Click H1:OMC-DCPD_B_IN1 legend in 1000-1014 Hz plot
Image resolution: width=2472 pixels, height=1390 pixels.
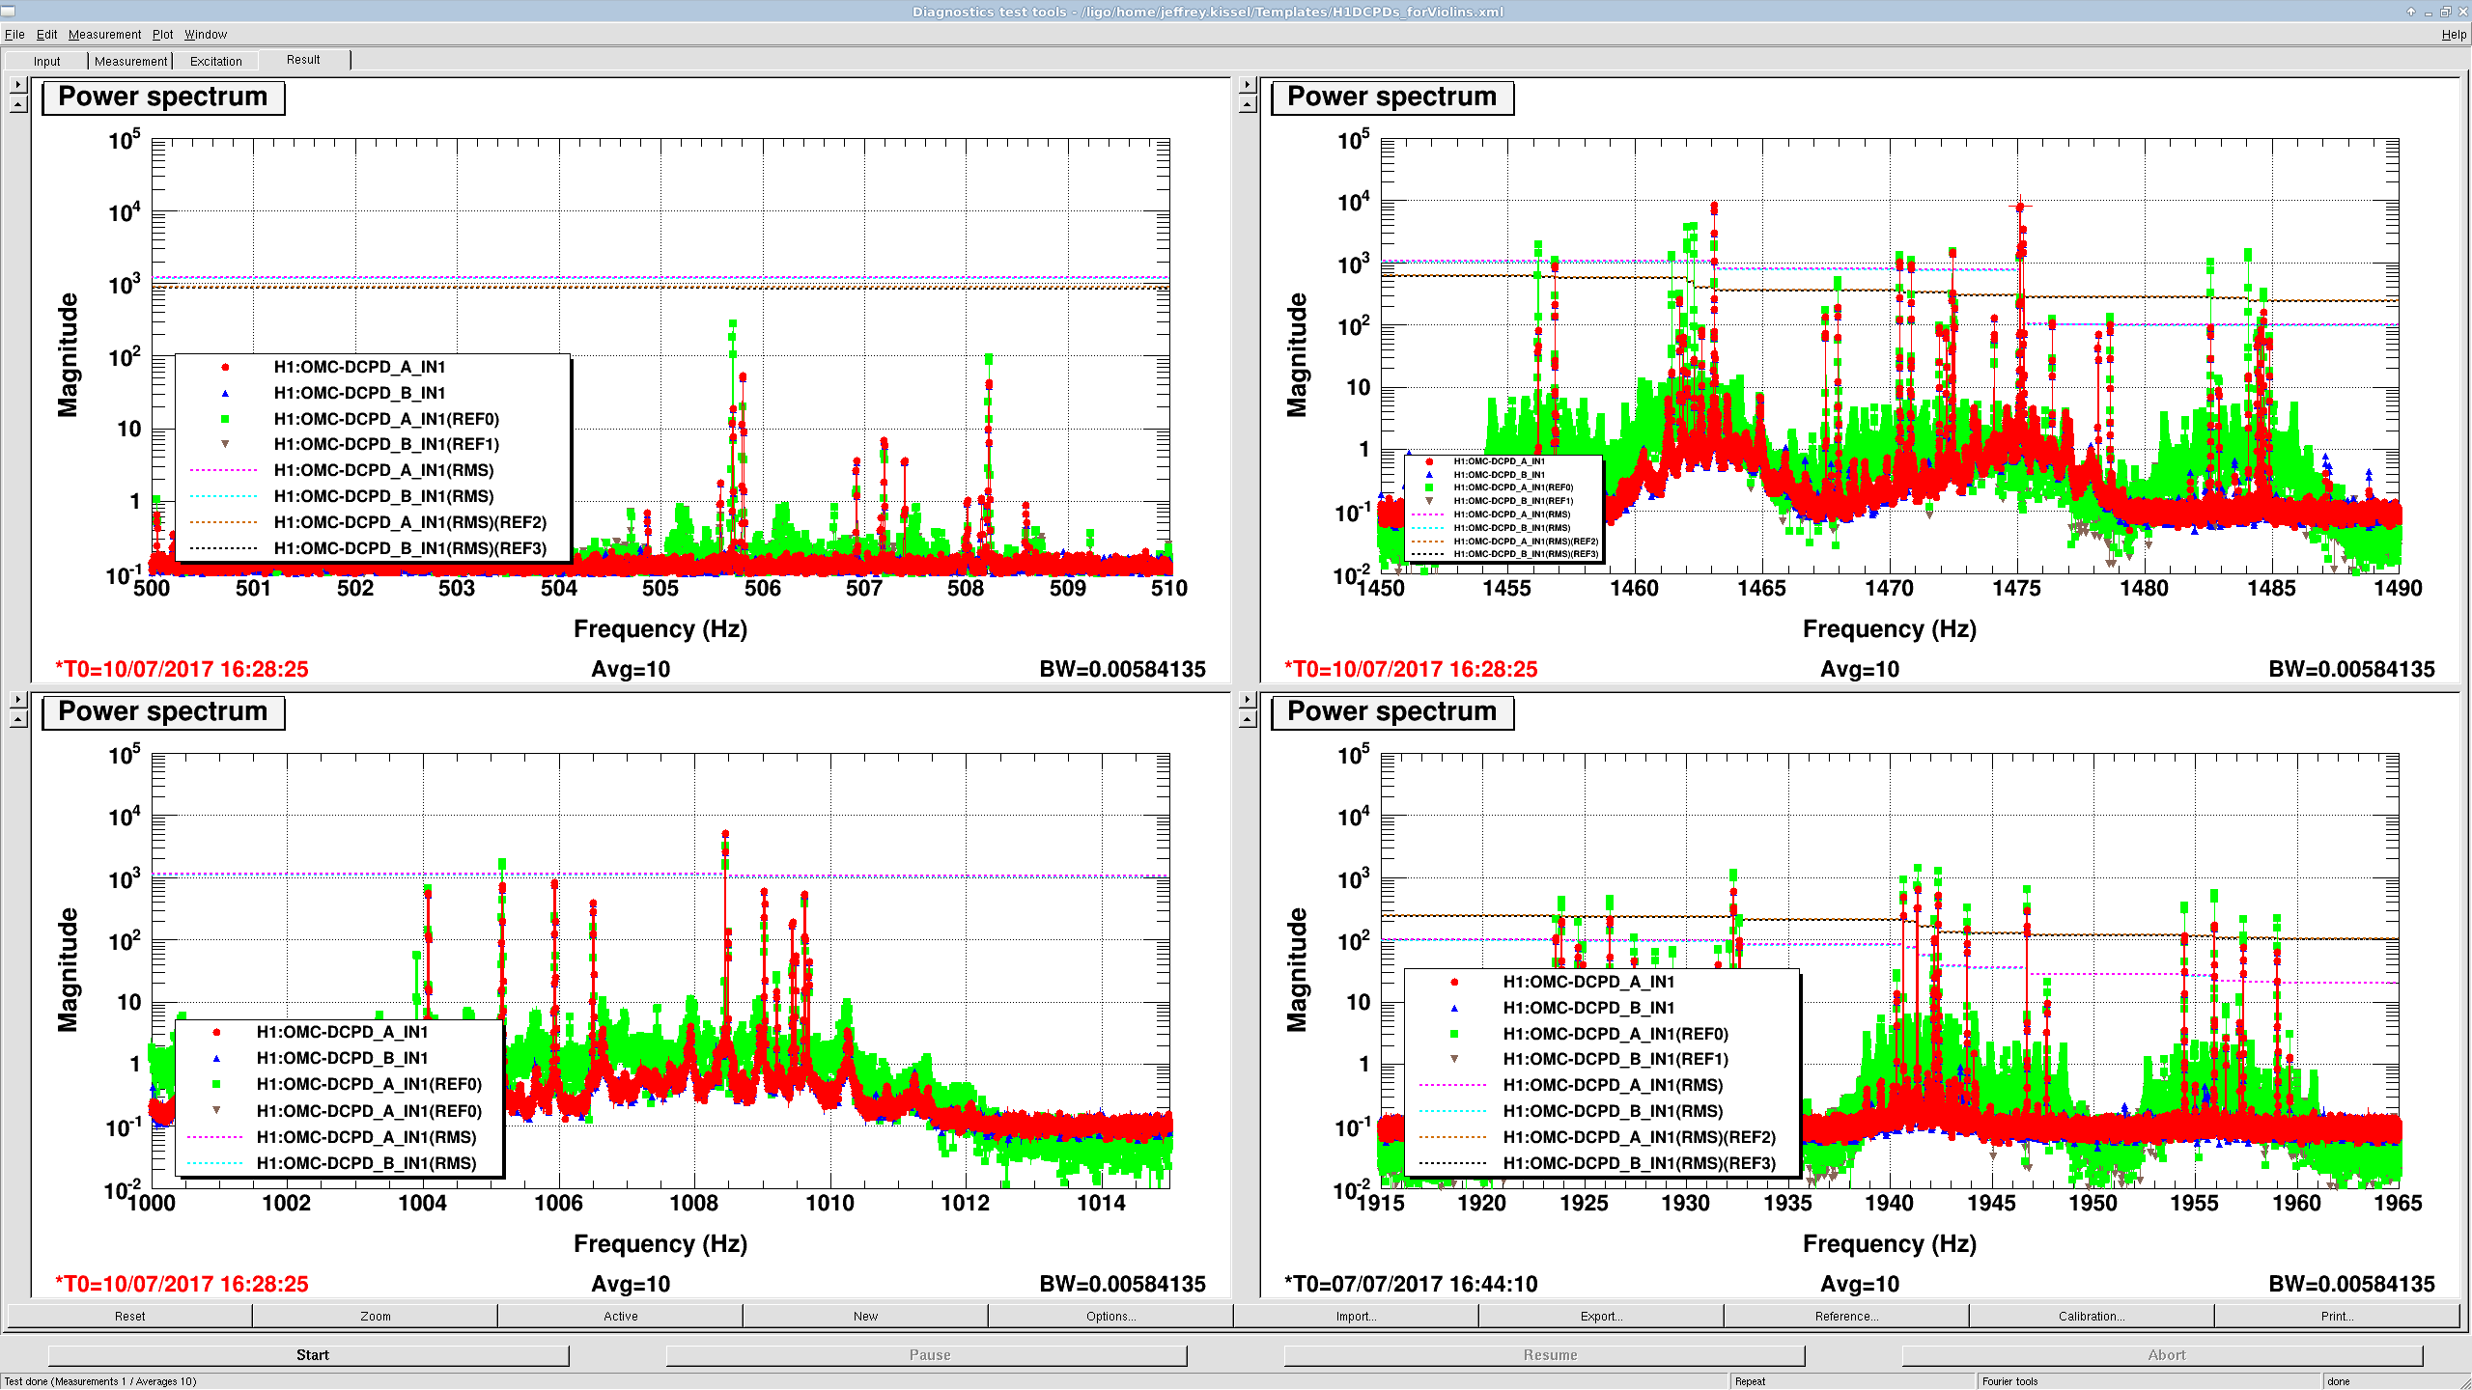click(342, 1058)
